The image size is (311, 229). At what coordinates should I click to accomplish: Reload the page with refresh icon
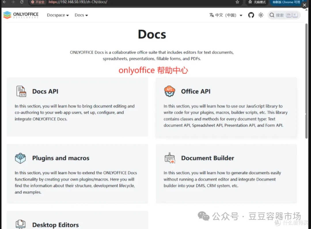(x=22, y=2)
